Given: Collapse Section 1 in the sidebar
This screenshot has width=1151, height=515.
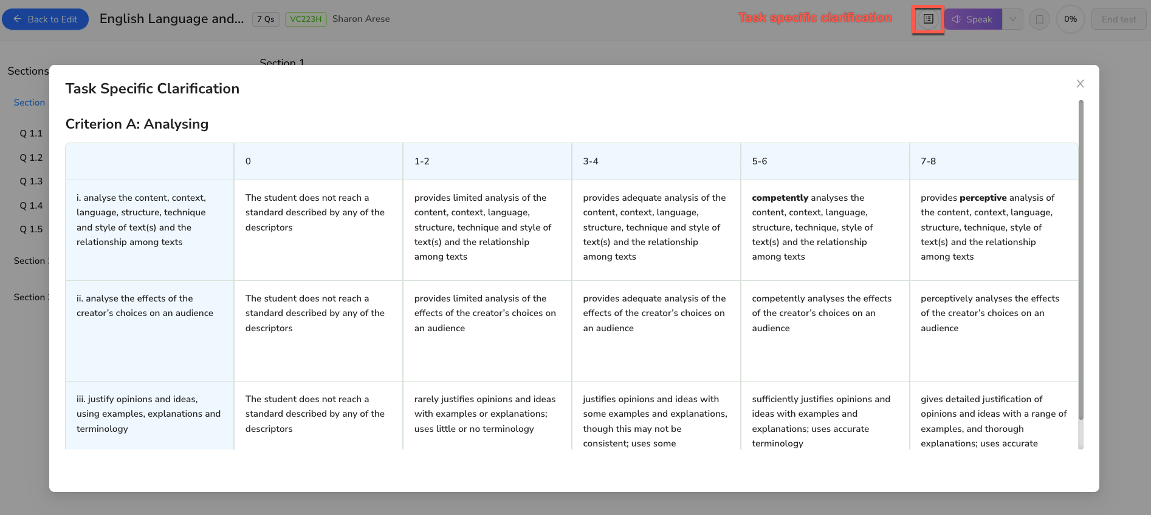Looking at the screenshot, I should [30, 103].
